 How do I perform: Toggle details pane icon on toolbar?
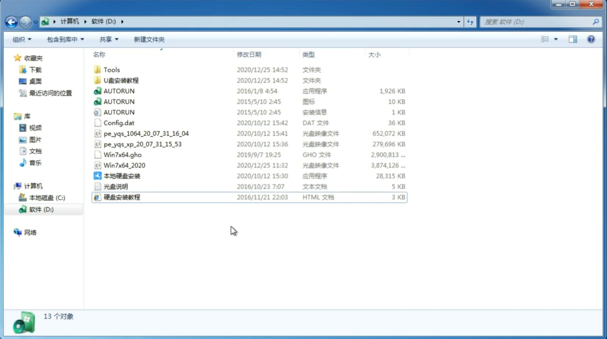(x=573, y=39)
